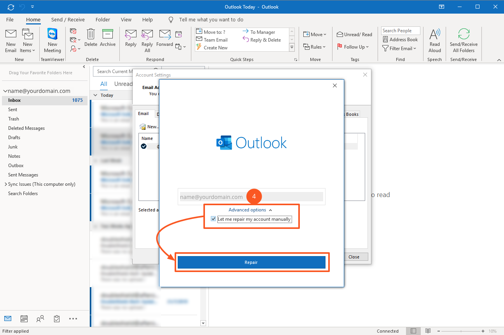Click the Search People field
Image resolution: width=504 pixels, height=335 pixels.
[x=401, y=31]
